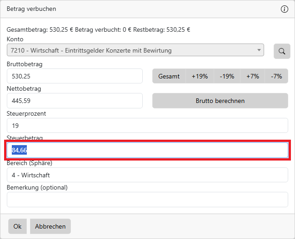
Task: Click the Bereich (Sphäre) field
Action: (147, 175)
